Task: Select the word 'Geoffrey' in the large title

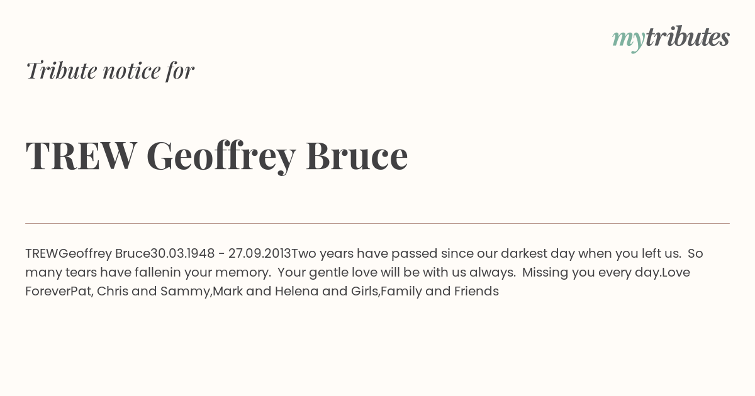Action: [x=221, y=156]
